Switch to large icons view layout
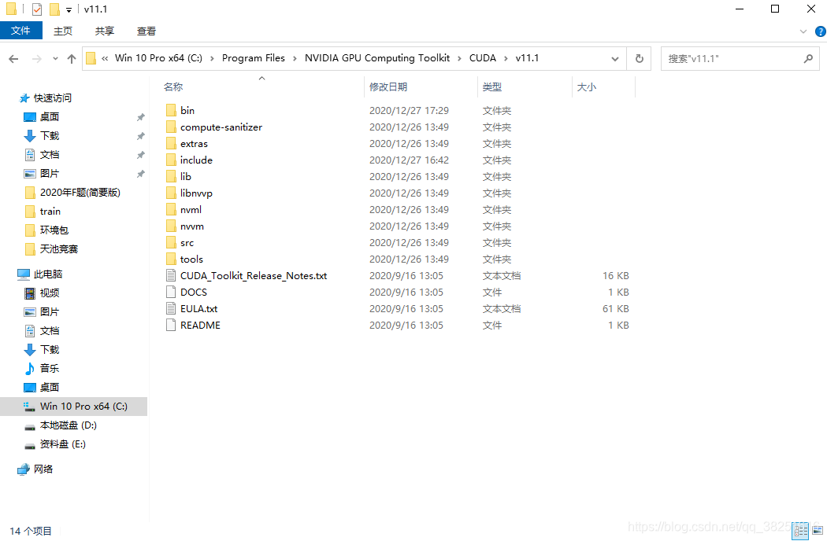Image resolution: width=827 pixels, height=541 pixels. click(x=818, y=531)
